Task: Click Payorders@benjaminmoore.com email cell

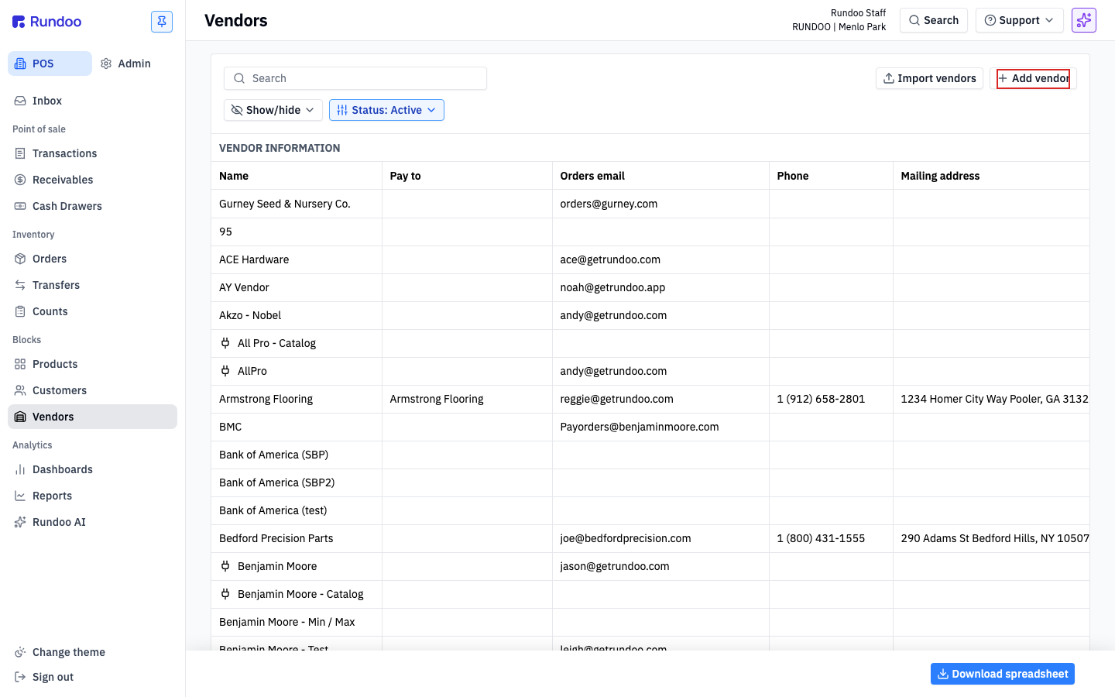Action: [x=660, y=427]
